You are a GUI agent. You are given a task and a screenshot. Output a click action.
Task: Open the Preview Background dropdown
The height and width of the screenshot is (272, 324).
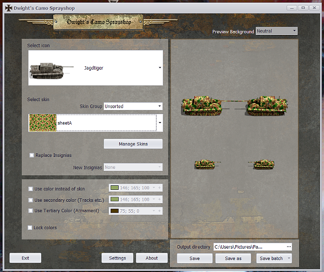point(276,31)
